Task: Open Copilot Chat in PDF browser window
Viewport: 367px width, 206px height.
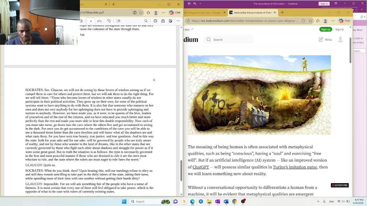Action: pos(175,13)
